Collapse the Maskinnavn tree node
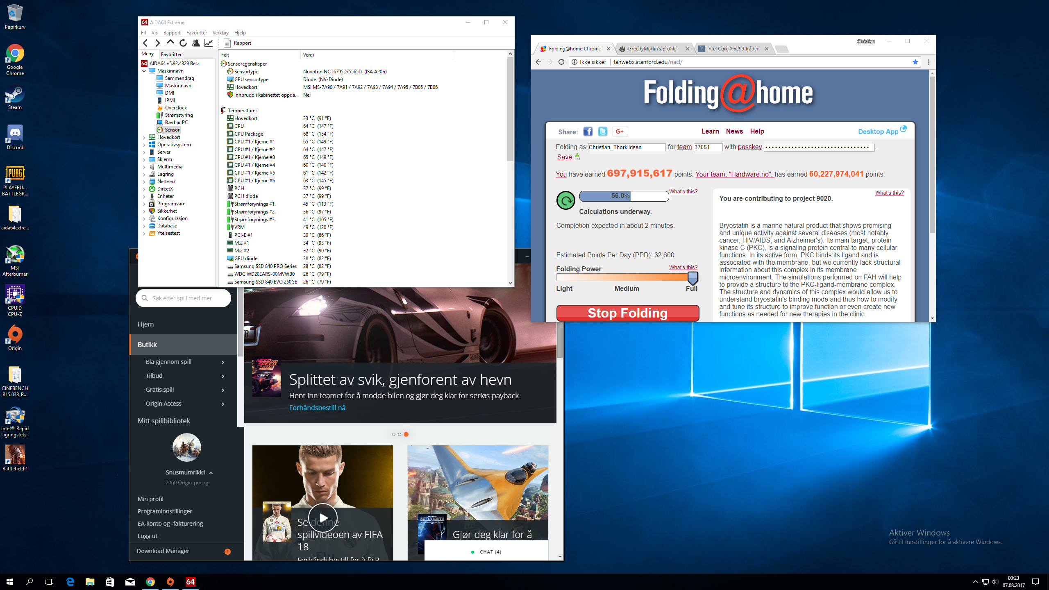The height and width of the screenshot is (590, 1049). pyautogui.click(x=144, y=71)
